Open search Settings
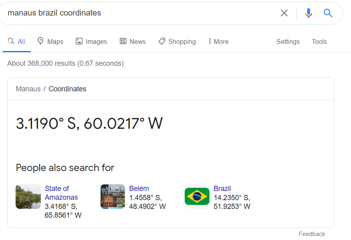Image resolution: width=351 pixels, height=240 pixels. (288, 41)
